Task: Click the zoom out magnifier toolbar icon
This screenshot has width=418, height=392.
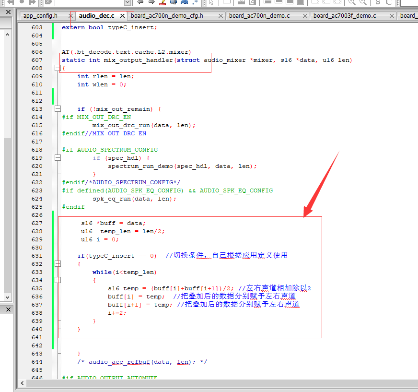Action: [x=363, y=2]
